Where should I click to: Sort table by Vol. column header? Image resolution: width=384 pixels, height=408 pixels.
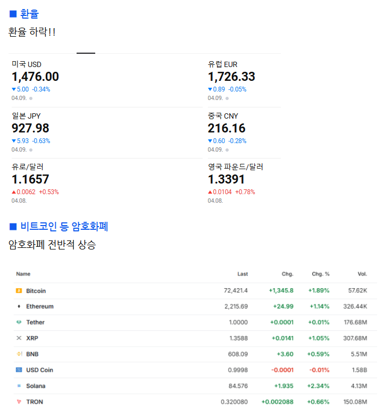(x=362, y=274)
